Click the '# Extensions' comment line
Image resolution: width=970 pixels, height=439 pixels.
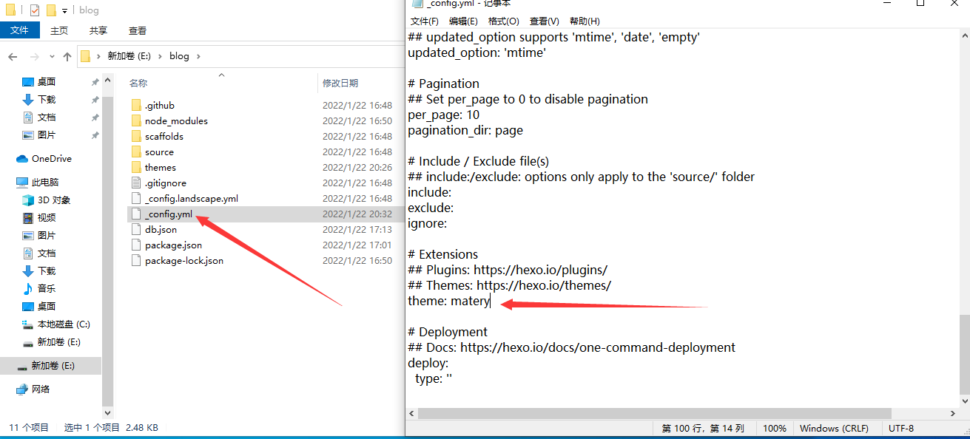pyautogui.click(x=443, y=254)
